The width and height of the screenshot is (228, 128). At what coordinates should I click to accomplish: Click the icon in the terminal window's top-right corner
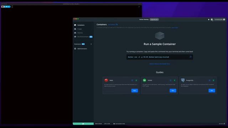pyautogui.click(x=139, y=7)
